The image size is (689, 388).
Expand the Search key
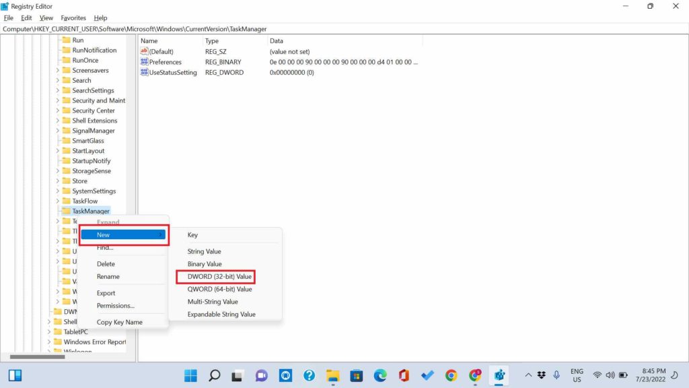58,80
